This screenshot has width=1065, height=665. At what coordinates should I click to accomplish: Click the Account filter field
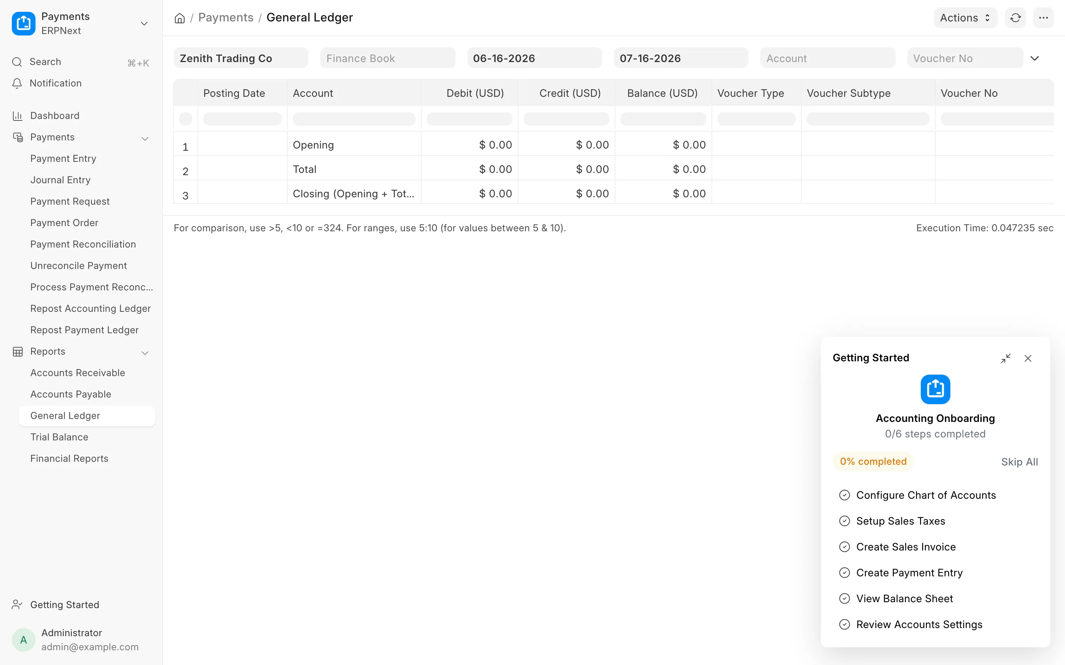[827, 58]
